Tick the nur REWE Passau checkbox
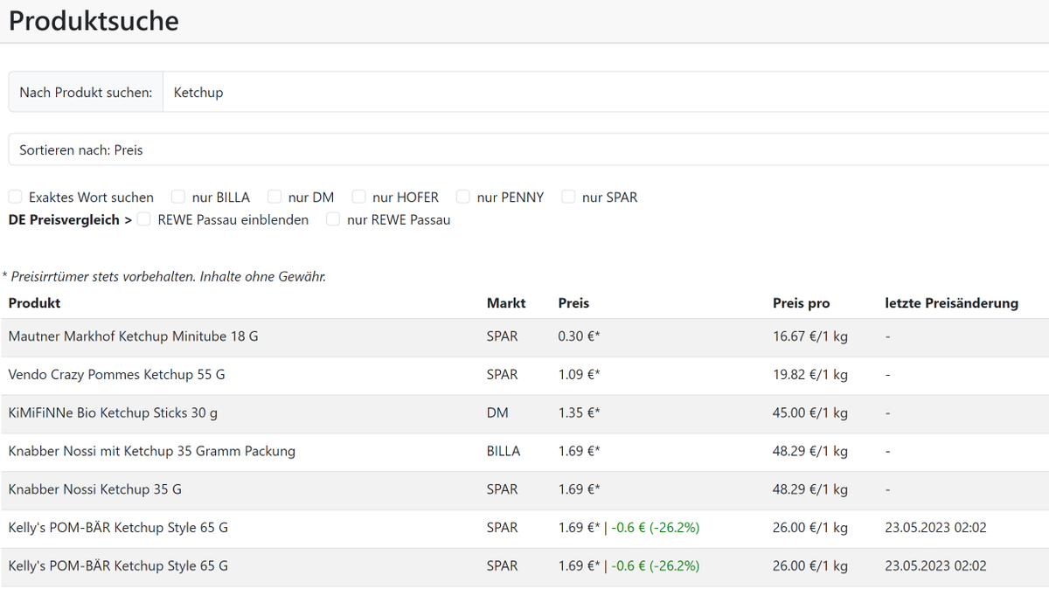This screenshot has width=1049, height=589. click(x=333, y=219)
